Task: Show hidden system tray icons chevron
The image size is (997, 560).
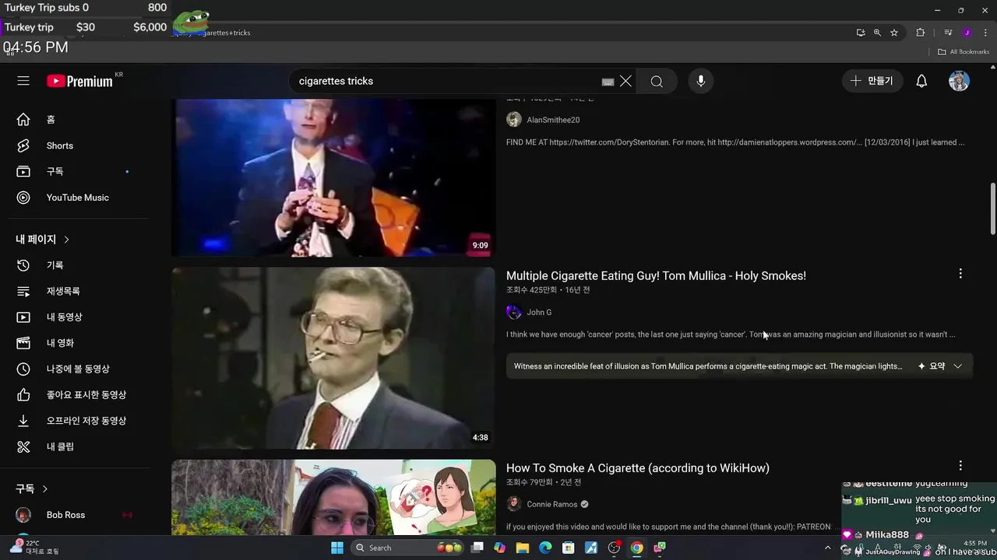Action: (827, 548)
